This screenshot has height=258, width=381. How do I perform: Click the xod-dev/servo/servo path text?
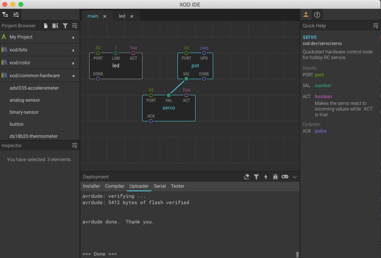(322, 44)
